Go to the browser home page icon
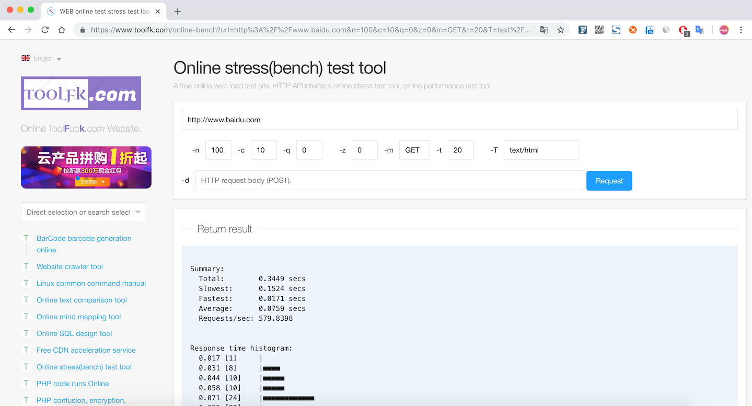 coord(62,30)
